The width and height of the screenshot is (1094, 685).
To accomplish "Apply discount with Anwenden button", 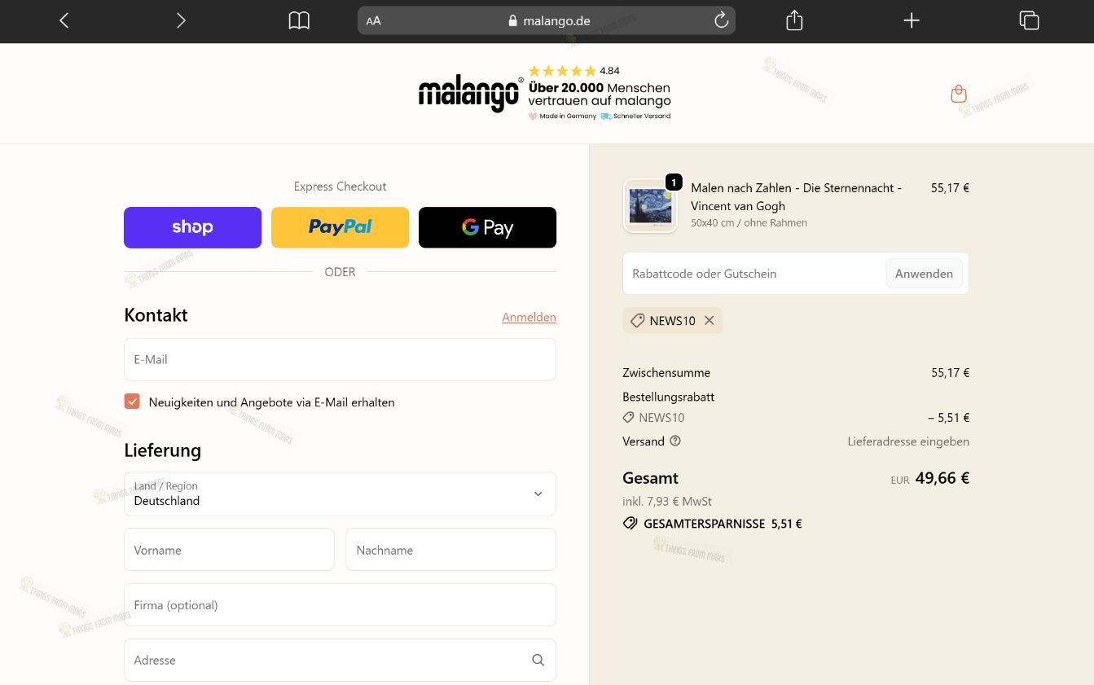I will pos(924,274).
